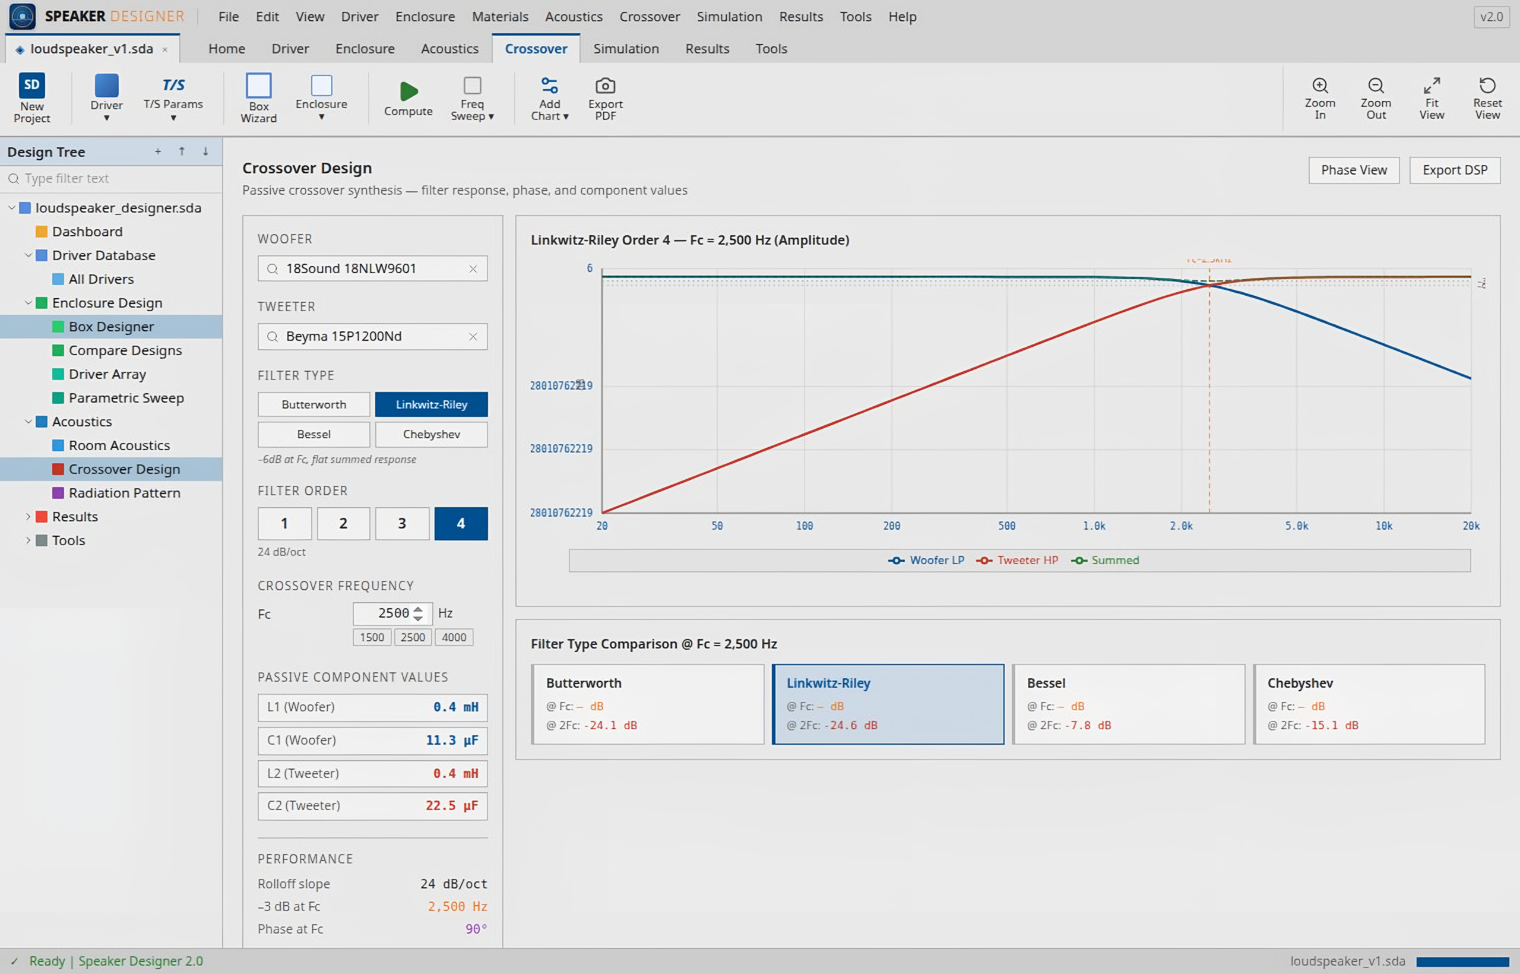Click Zoom In magnifier icon
Image resolution: width=1520 pixels, height=974 pixels.
coord(1319,86)
